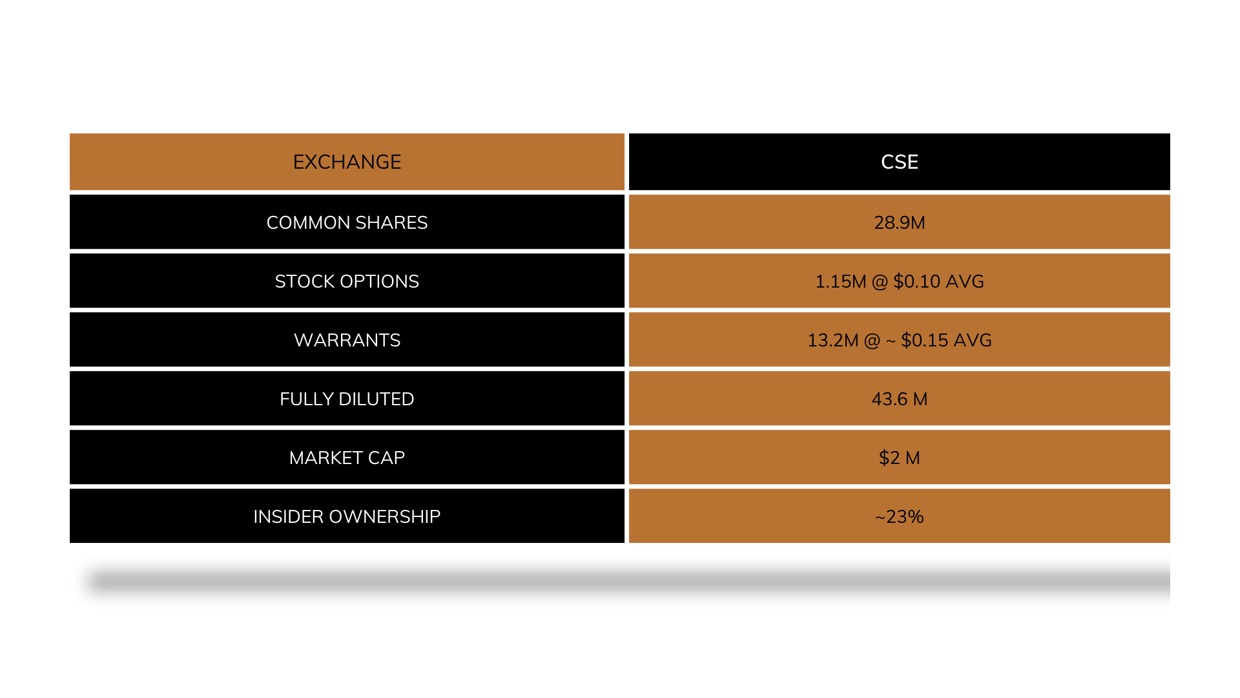Select the $2 M market cap cell
This screenshot has height=698, width=1240.
(x=899, y=458)
